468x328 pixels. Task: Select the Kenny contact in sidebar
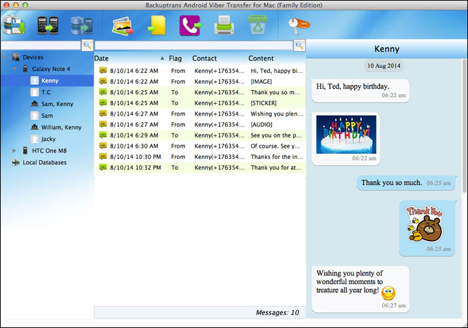(47, 80)
